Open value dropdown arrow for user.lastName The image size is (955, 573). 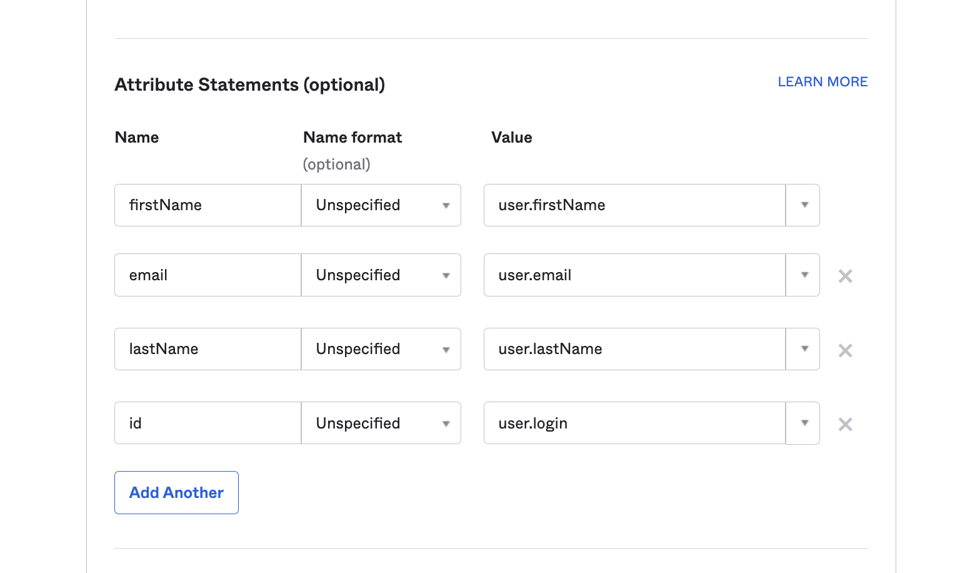pos(803,349)
